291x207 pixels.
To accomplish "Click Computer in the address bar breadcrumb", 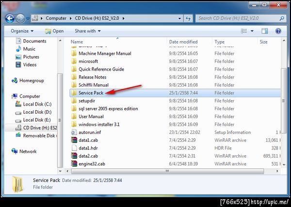I will tap(56, 18).
